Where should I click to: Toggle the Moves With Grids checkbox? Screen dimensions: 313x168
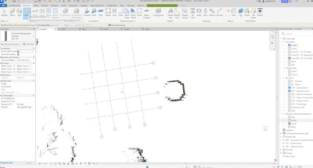[18, 51]
